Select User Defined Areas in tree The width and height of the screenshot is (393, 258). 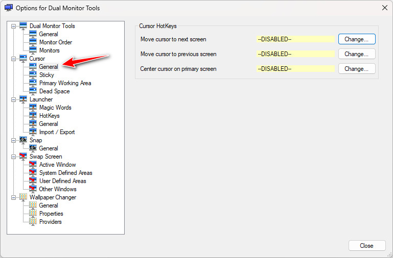click(63, 181)
